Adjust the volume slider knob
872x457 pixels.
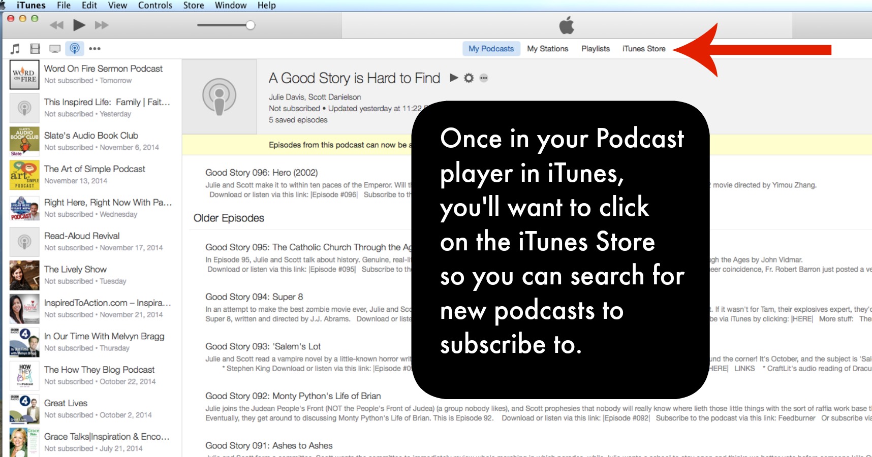click(251, 25)
